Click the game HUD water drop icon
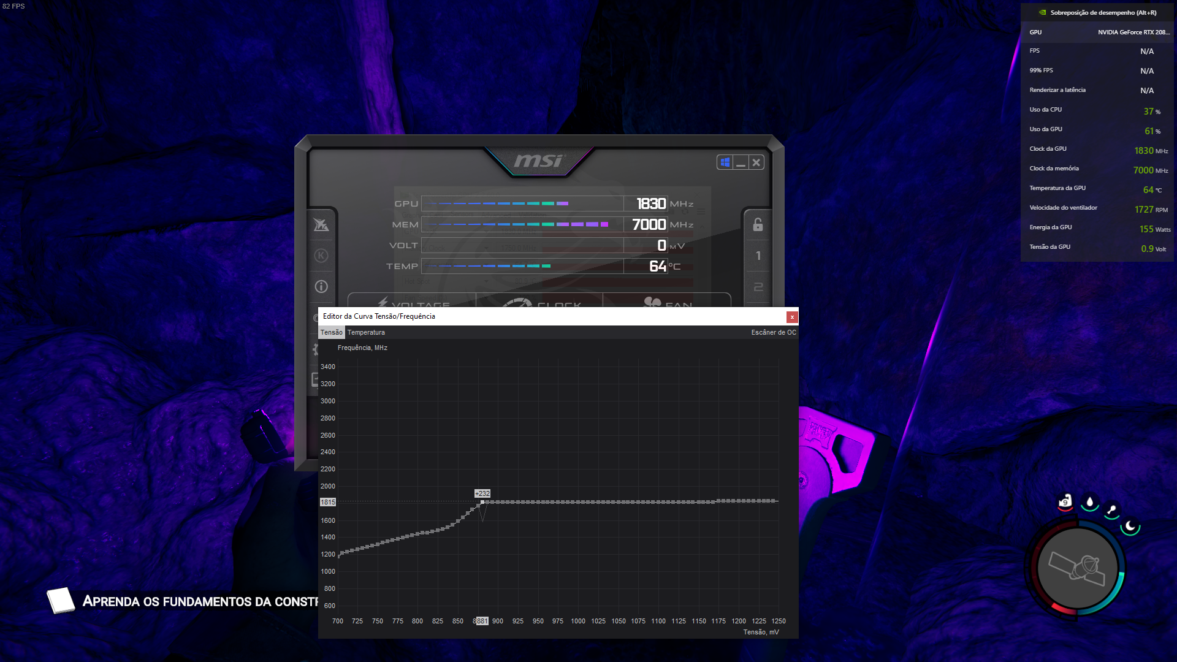Viewport: 1177px width, 662px height. (x=1089, y=502)
